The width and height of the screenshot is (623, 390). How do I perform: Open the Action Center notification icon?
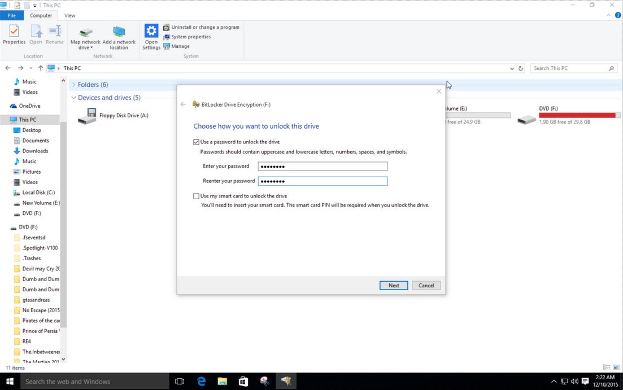(x=585, y=382)
